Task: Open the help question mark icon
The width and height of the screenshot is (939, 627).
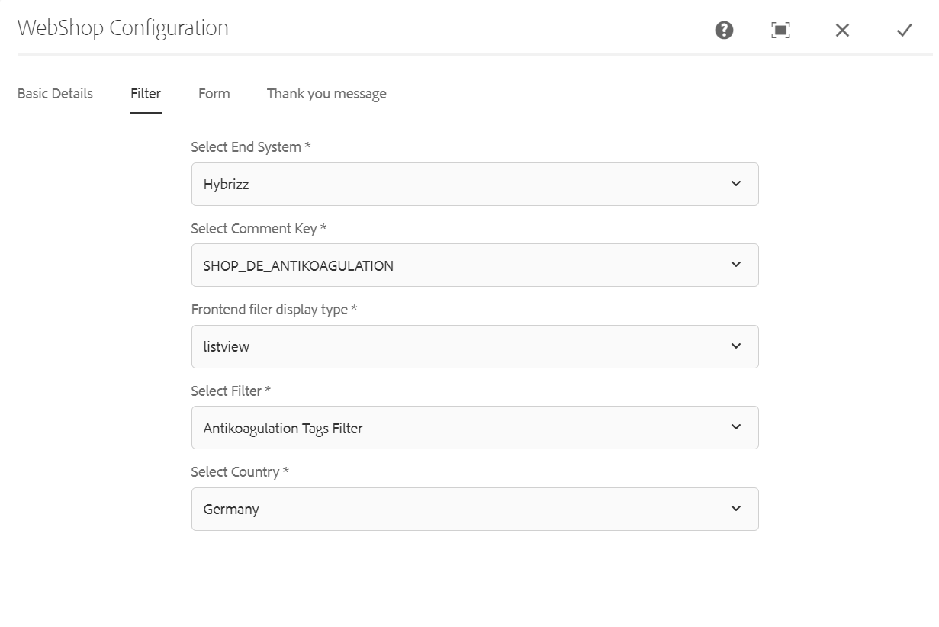Action: (x=724, y=30)
